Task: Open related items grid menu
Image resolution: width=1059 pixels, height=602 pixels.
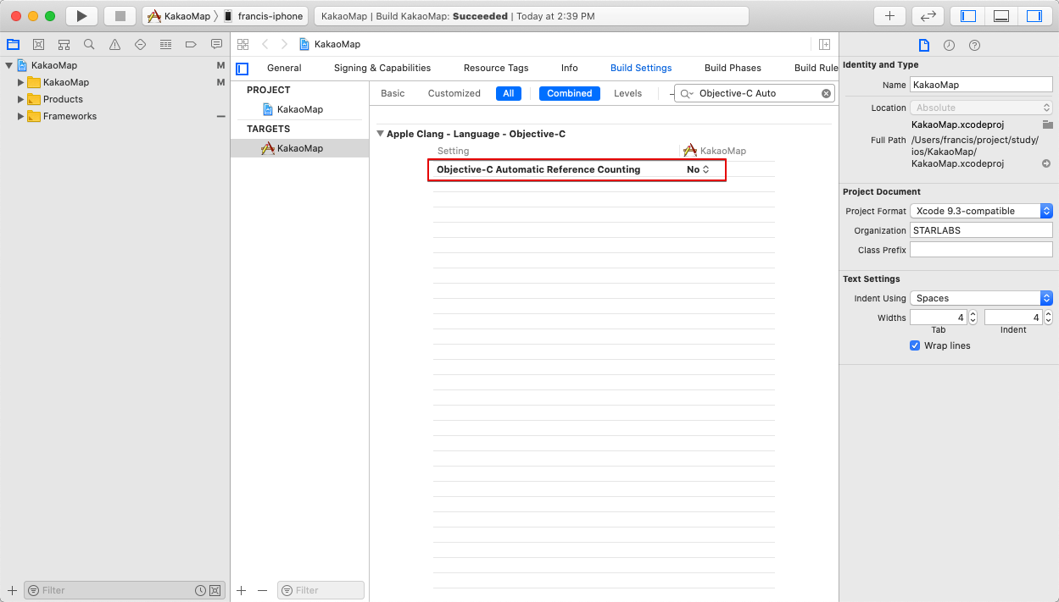Action: (x=243, y=44)
